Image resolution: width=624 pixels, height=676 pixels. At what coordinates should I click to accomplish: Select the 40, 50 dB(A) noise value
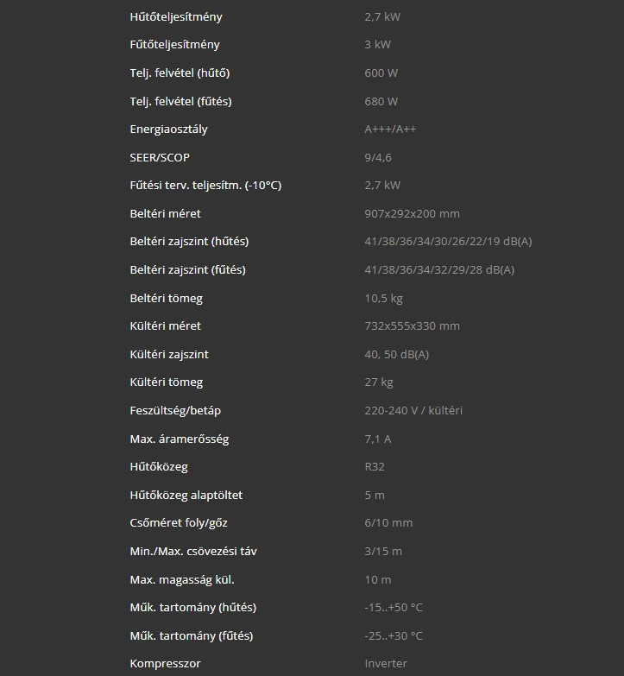tap(397, 355)
